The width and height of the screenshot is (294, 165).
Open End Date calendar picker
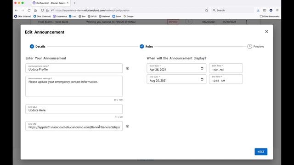tap(202, 79)
